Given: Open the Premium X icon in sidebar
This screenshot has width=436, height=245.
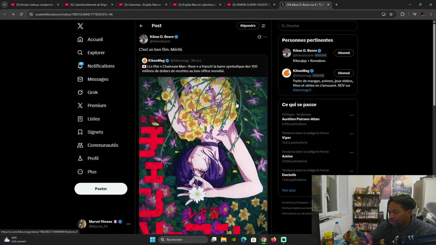Looking at the screenshot, I should coord(80,105).
